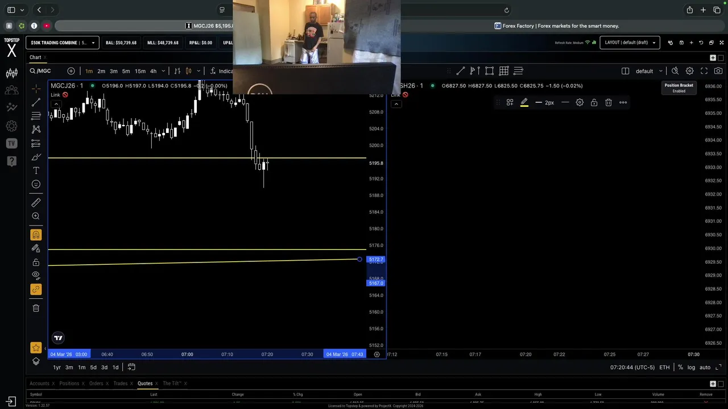The image size is (728, 409).
Task: Open the emoji icons tool
Action: (x=36, y=184)
